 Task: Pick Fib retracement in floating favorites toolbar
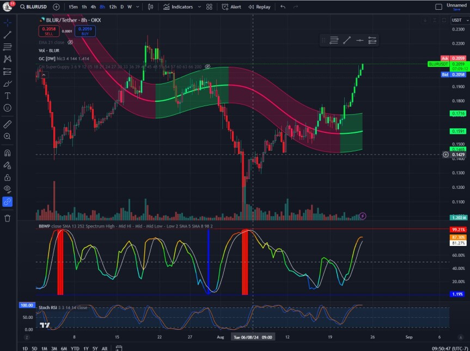[x=334, y=40]
